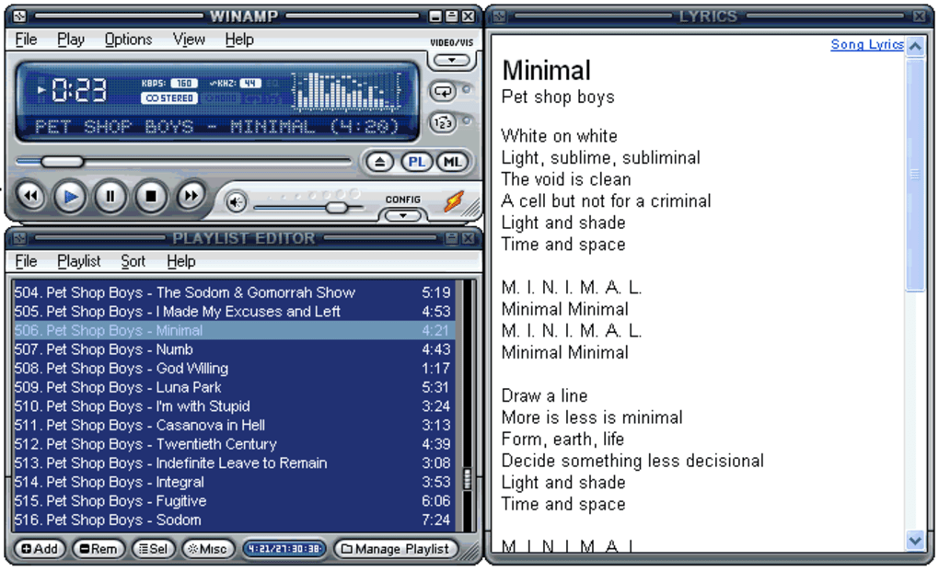Image resolution: width=939 pixels, height=571 pixels.
Task: Open Playlist Editor File menu
Action: [26, 261]
